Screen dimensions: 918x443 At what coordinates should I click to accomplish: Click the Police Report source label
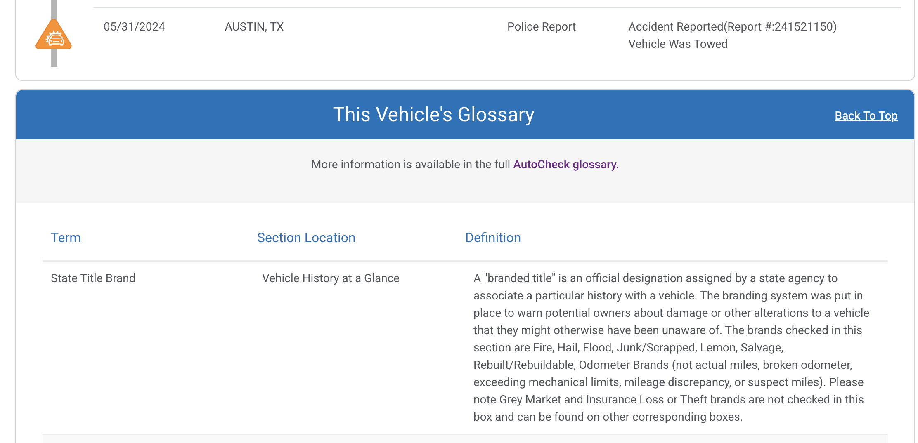click(x=541, y=27)
